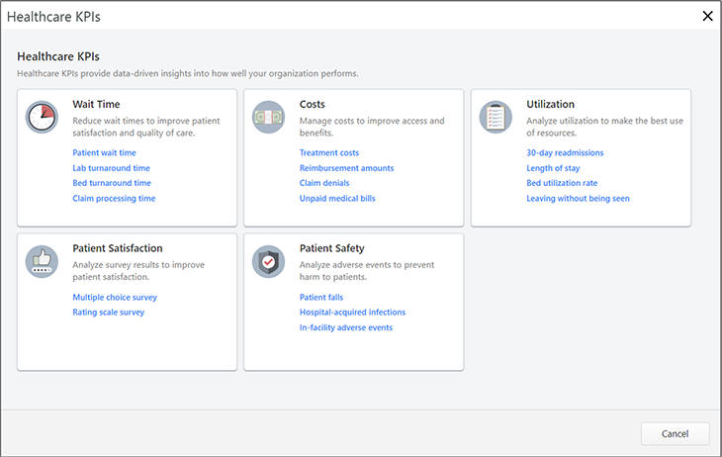Screen dimensions: 722x457
Task: Close the Healthcare KPIs dialog
Action: click(x=706, y=16)
